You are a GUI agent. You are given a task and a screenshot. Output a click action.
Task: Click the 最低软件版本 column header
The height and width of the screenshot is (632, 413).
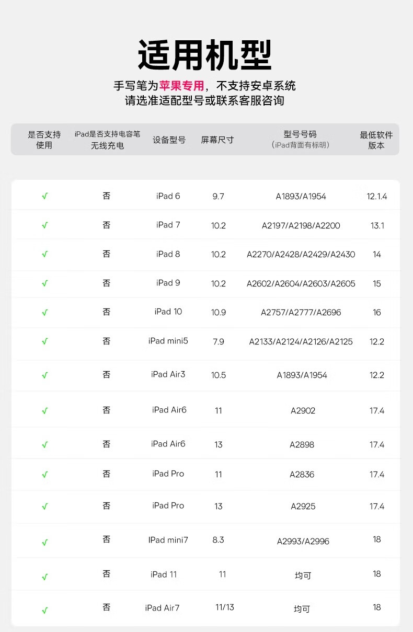(376, 140)
